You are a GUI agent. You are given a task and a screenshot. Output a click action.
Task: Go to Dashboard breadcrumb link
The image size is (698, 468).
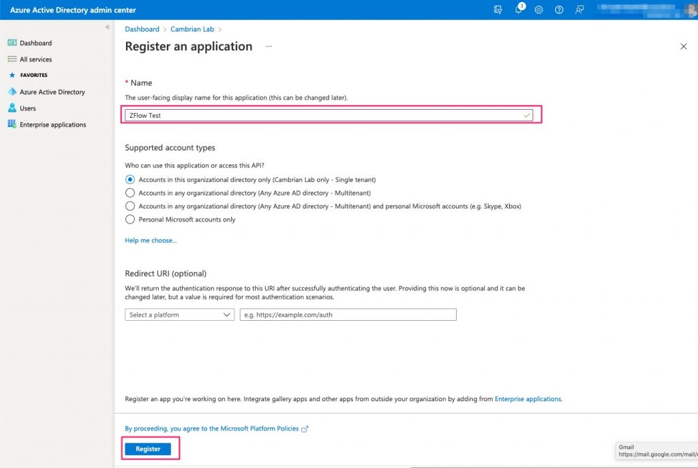(x=142, y=29)
